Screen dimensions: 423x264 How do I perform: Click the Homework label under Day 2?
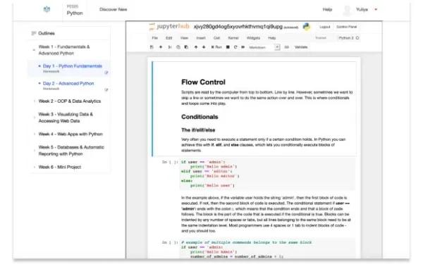point(51,89)
